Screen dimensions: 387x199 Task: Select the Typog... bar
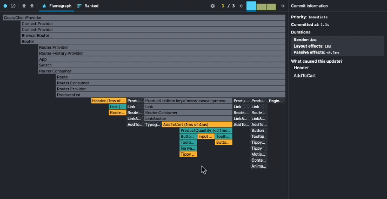pyautogui.click(x=153, y=124)
